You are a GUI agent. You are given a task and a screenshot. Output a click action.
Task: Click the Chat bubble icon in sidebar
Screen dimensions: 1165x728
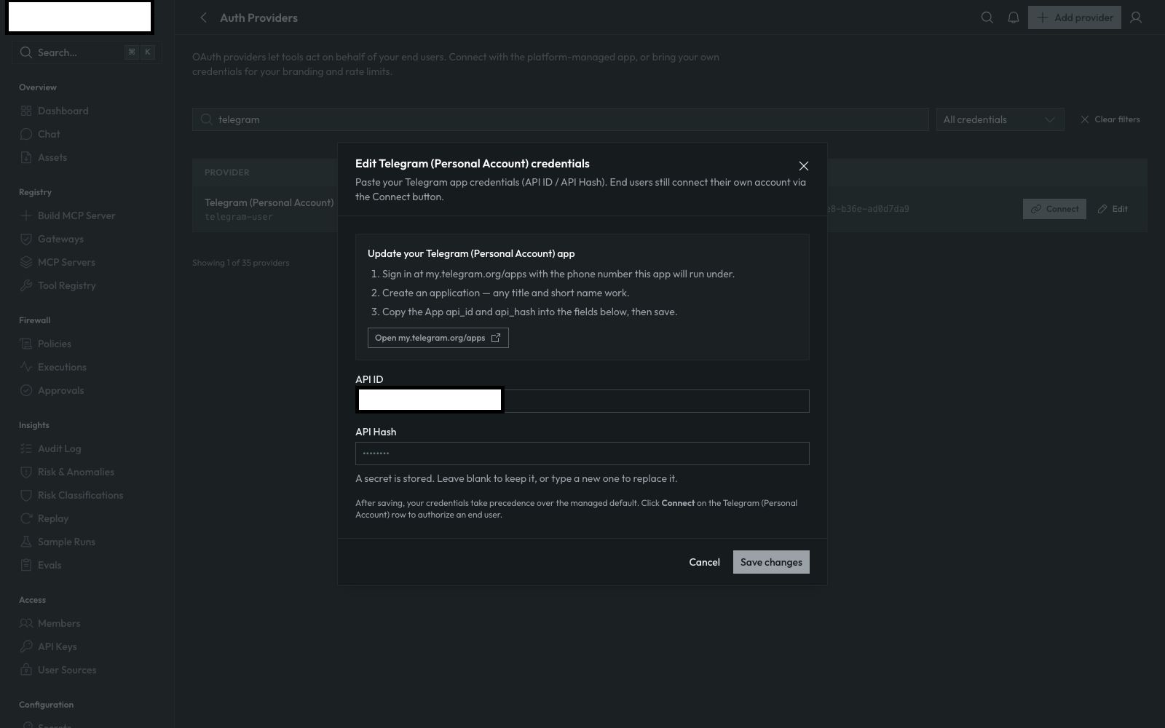[26, 134]
